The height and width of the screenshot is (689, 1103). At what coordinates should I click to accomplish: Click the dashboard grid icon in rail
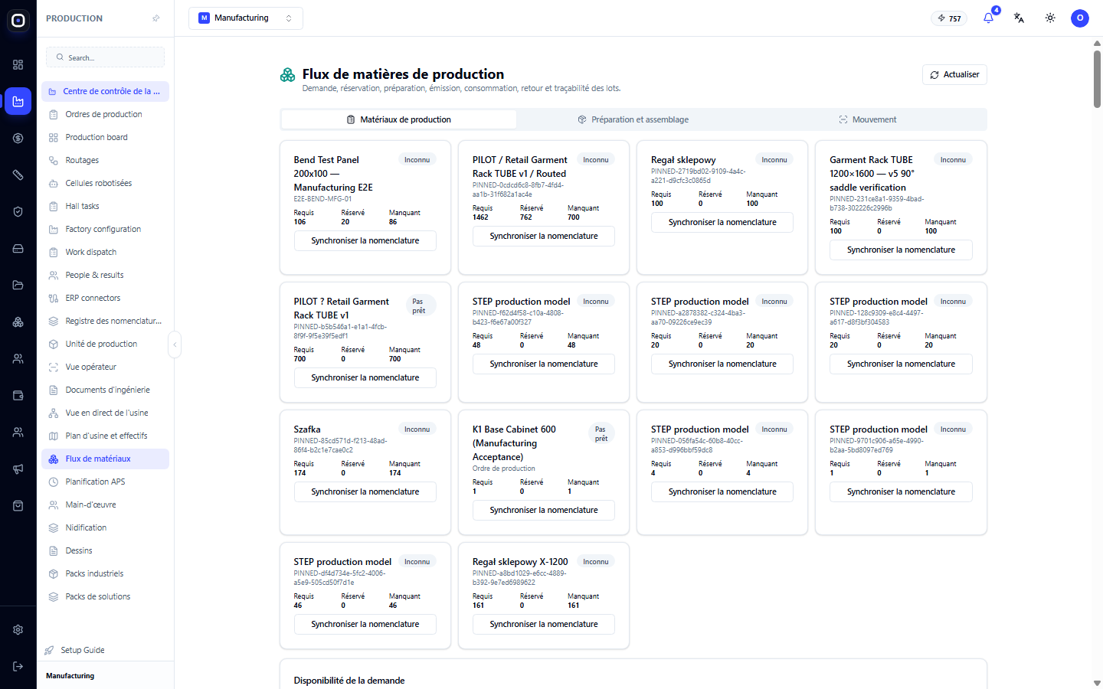click(x=18, y=64)
